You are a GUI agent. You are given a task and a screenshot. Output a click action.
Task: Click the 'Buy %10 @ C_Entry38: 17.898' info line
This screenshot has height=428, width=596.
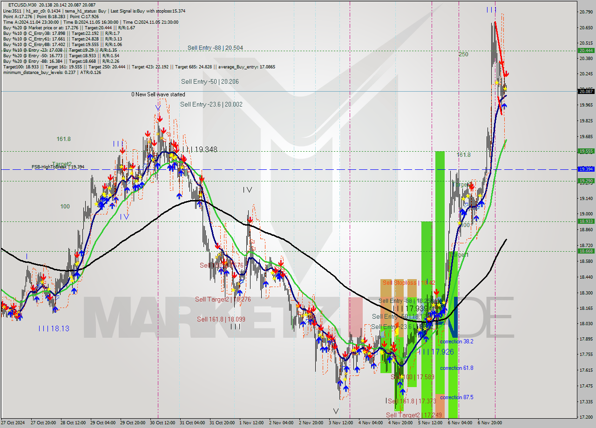[61, 33]
